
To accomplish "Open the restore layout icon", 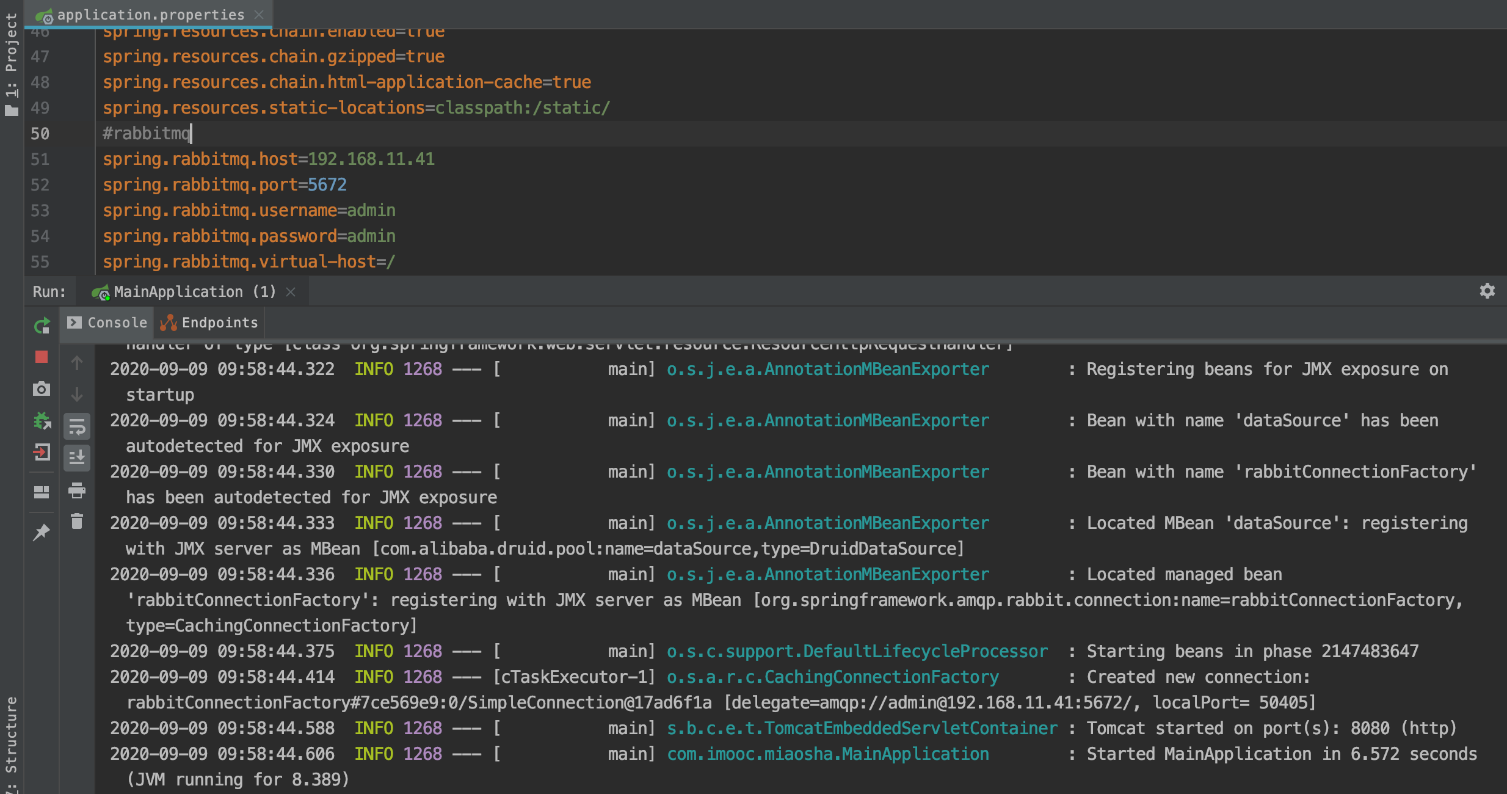I will (x=42, y=492).
